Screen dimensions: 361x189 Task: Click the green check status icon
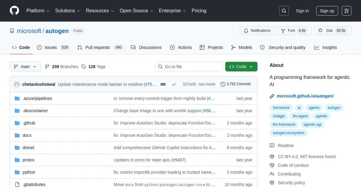pyautogui.click(x=174, y=84)
